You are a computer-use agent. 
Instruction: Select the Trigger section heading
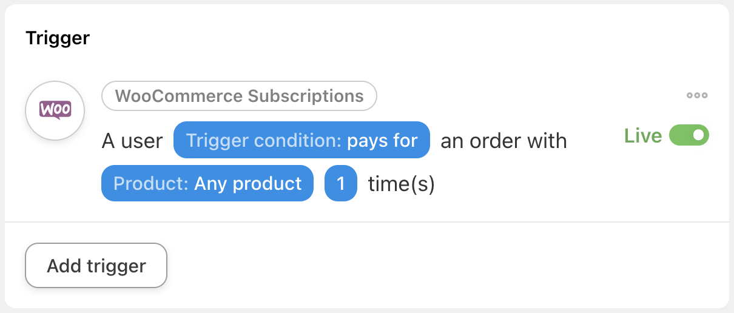[58, 38]
